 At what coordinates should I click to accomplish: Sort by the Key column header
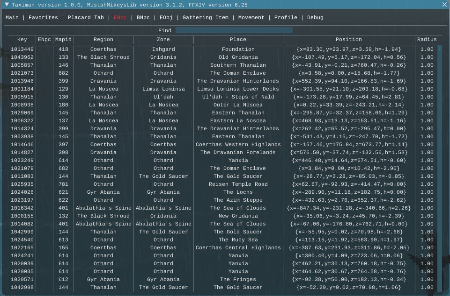[x=22, y=40]
